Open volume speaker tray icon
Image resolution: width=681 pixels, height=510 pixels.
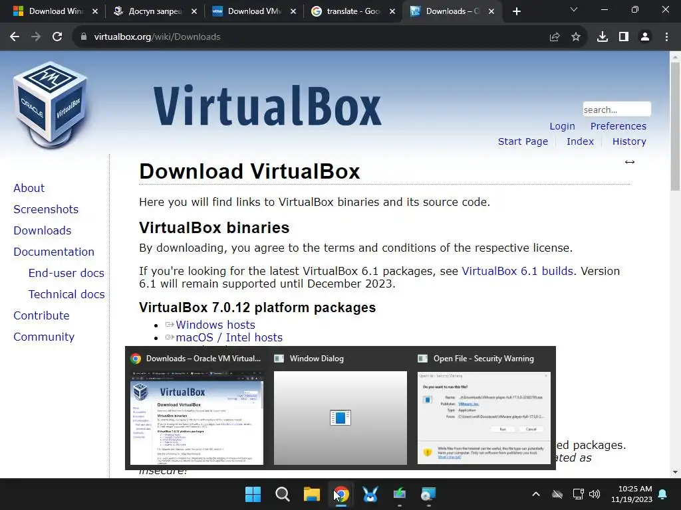[595, 494]
